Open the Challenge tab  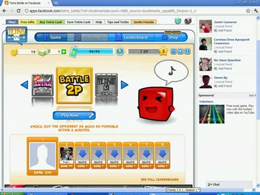(88, 37)
